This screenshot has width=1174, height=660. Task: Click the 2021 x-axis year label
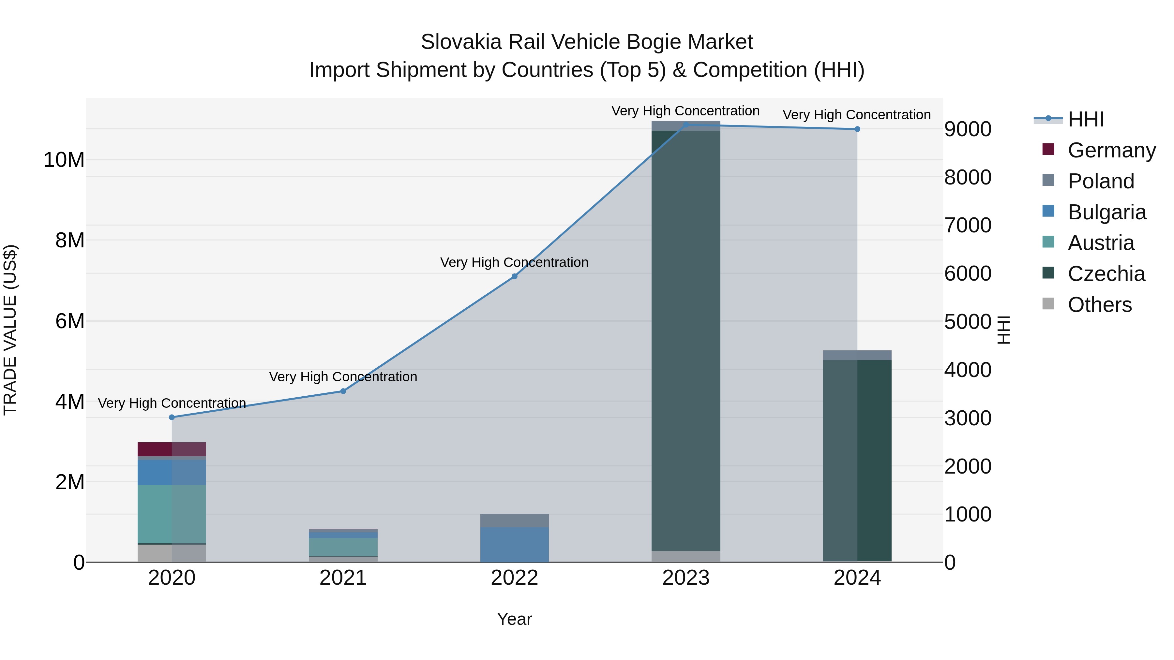pyautogui.click(x=343, y=578)
